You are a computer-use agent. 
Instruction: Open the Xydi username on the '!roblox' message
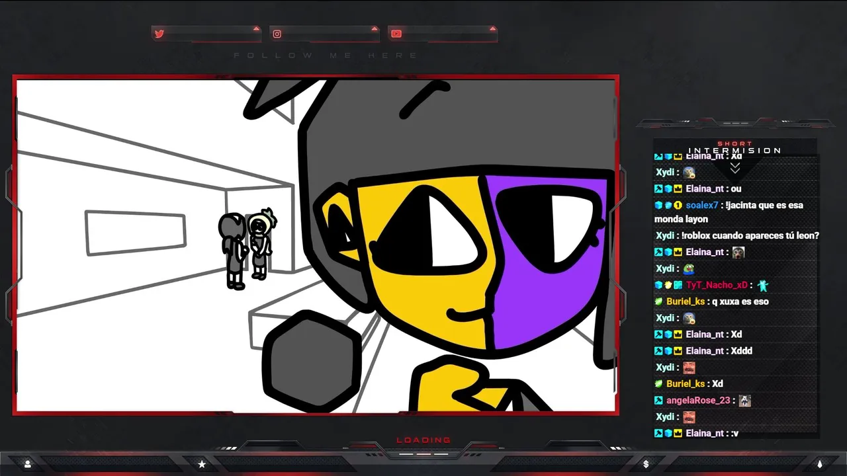664,235
